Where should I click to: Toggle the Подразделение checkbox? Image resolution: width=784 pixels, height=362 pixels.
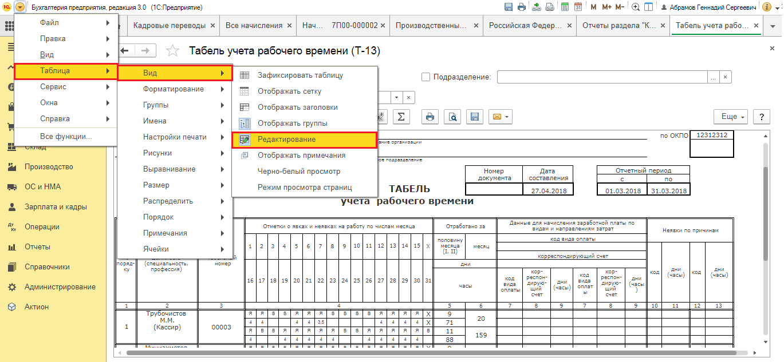426,77
